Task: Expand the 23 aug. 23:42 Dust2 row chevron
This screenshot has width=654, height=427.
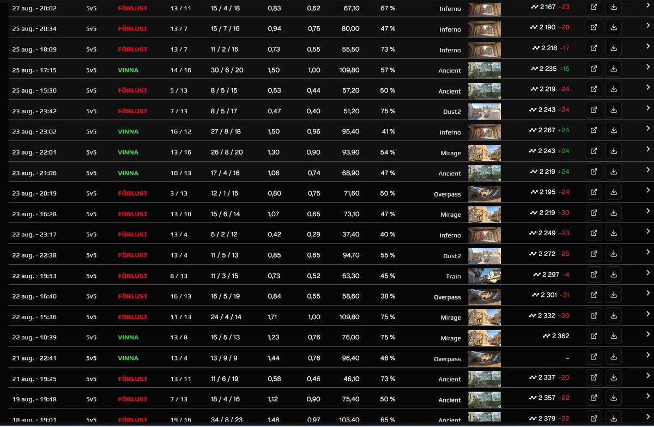Action: click(x=648, y=108)
